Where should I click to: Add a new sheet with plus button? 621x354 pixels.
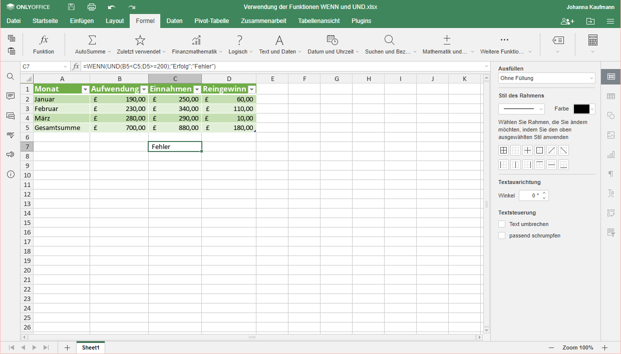click(x=67, y=347)
